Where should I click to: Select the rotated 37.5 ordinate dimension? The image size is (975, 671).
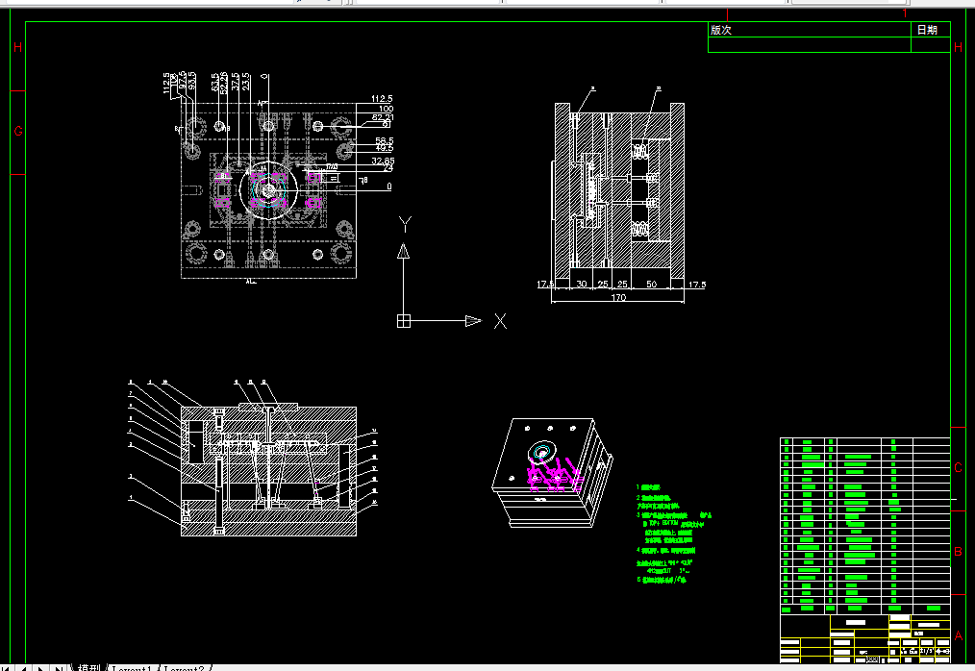235,82
